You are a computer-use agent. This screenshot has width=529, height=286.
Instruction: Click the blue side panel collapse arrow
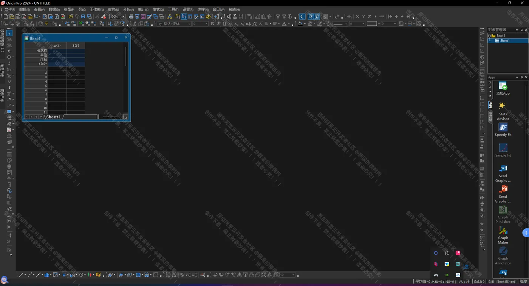point(526,233)
